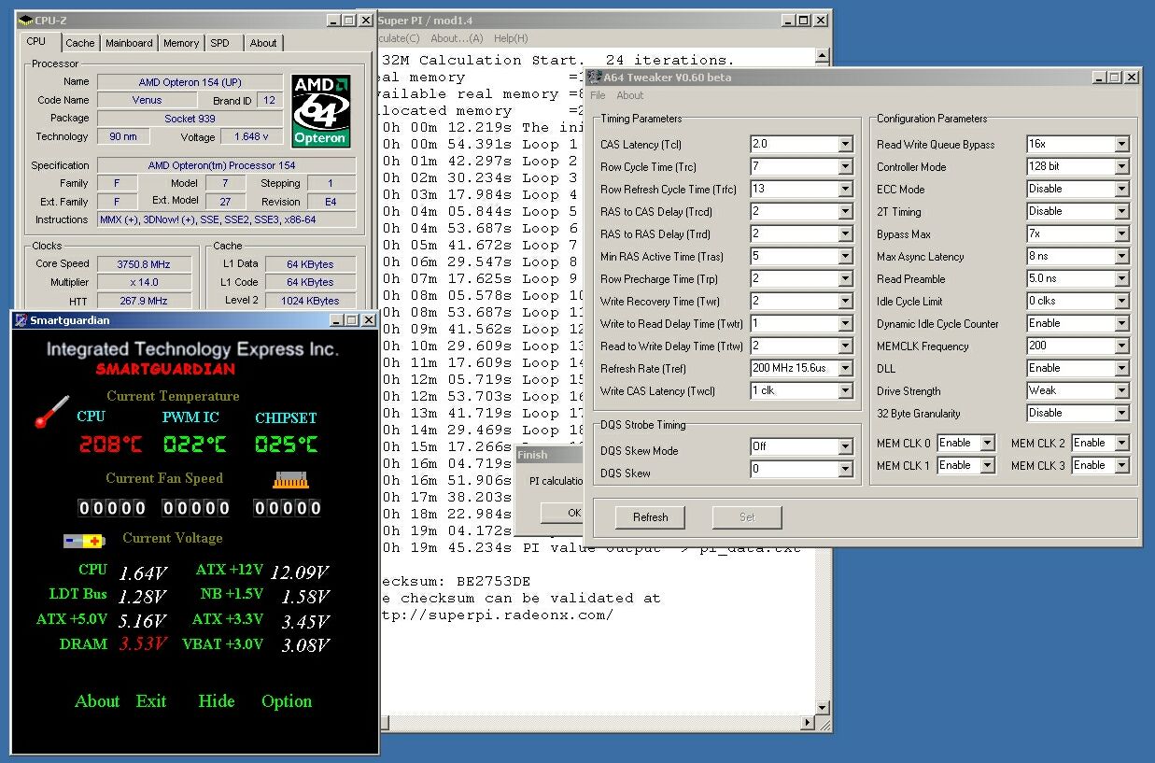Click the Voltage 1.648 v field
The width and height of the screenshot is (1155, 763).
tap(251, 136)
